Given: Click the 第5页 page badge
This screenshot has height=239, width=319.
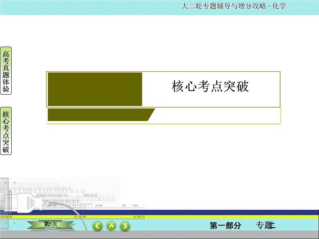Looking at the screenshot, I should click(51, 225).
